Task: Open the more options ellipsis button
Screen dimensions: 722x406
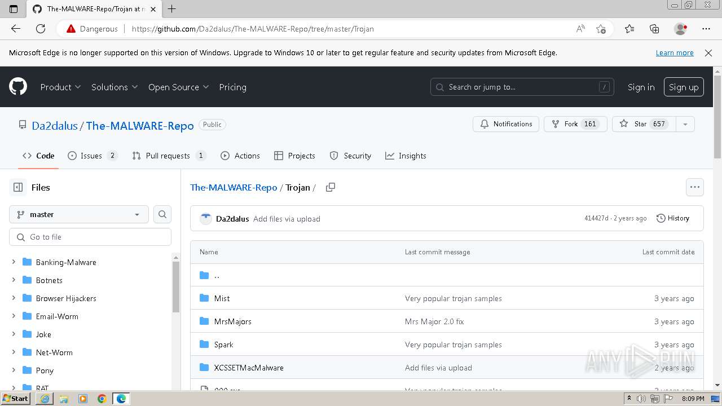Action: point(695,187)
